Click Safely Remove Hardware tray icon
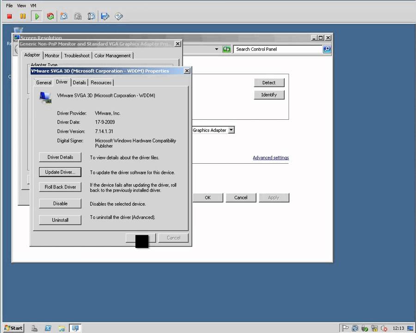 click(x=365, y=328)
